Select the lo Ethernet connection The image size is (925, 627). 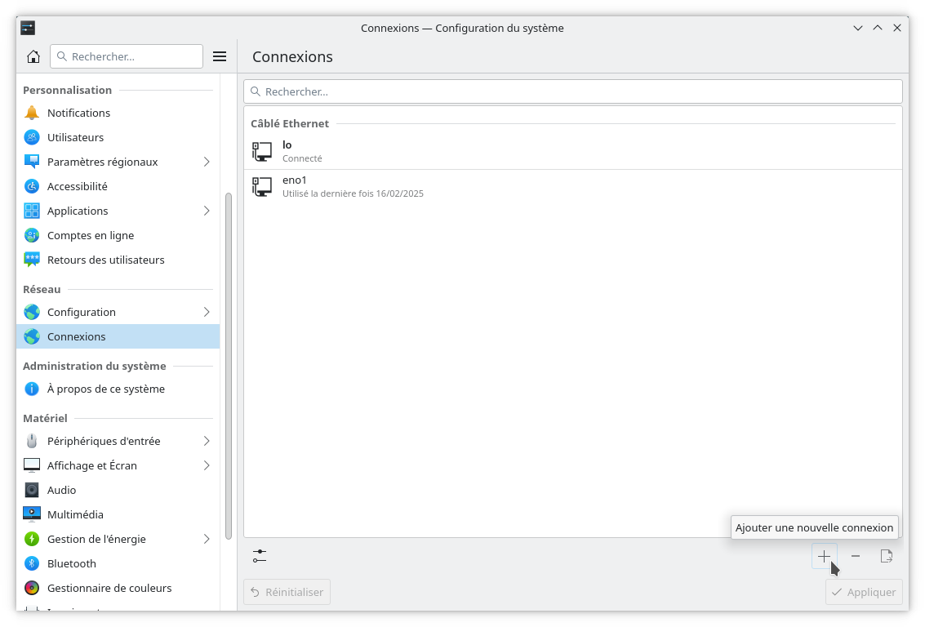(x=571, y=151)
